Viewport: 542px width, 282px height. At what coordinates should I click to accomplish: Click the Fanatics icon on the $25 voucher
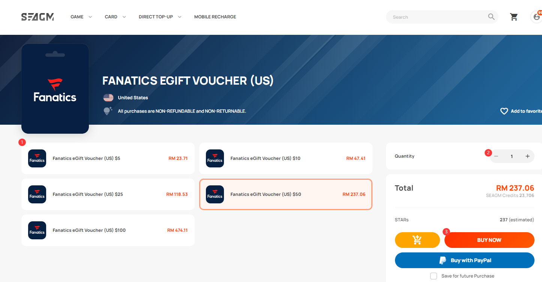tap(37, 194)
